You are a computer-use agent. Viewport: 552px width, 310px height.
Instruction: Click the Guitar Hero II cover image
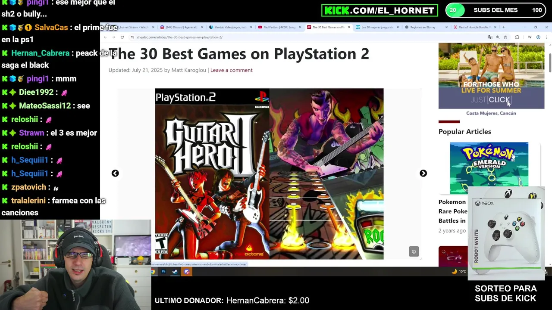[212, 174]
